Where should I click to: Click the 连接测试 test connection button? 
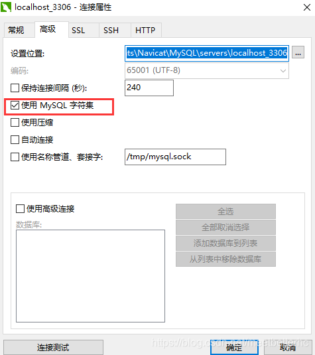(53, 347)
